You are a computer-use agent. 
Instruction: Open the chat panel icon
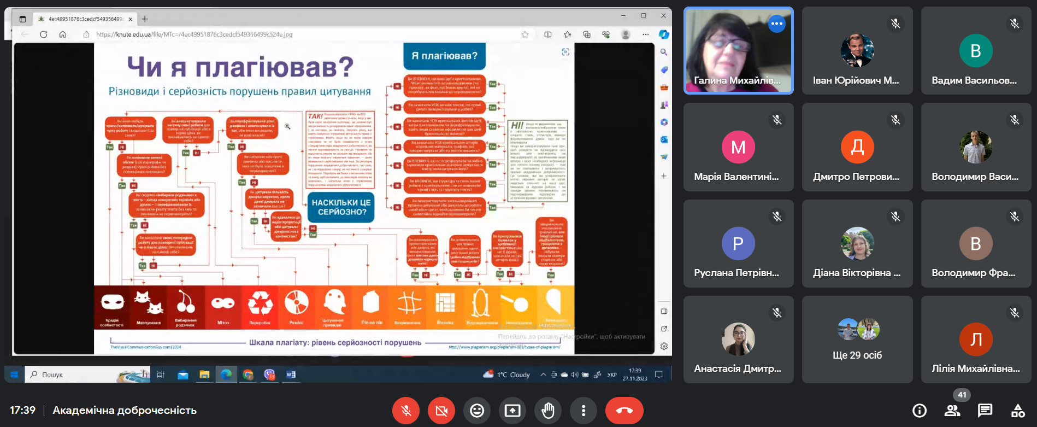985,411
